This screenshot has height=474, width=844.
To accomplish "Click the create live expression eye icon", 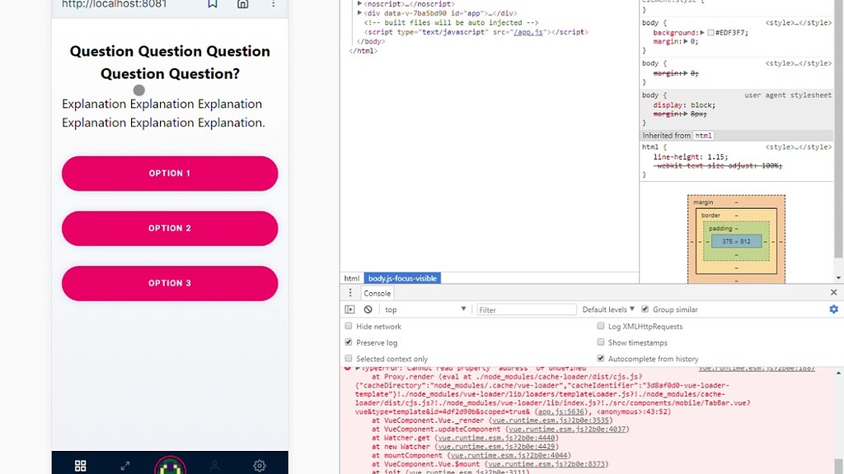I will click(x=350, y=309).
